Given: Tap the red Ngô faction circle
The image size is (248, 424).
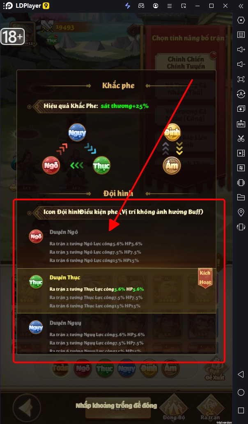Looking at the screenshot, I should (51, 165).
